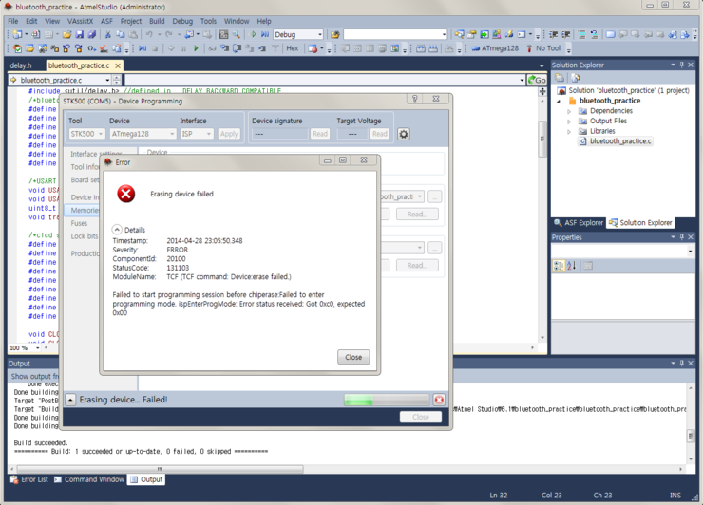Click the ATmega128 device chip icon
703x505 pixels.
coord(476,48)
